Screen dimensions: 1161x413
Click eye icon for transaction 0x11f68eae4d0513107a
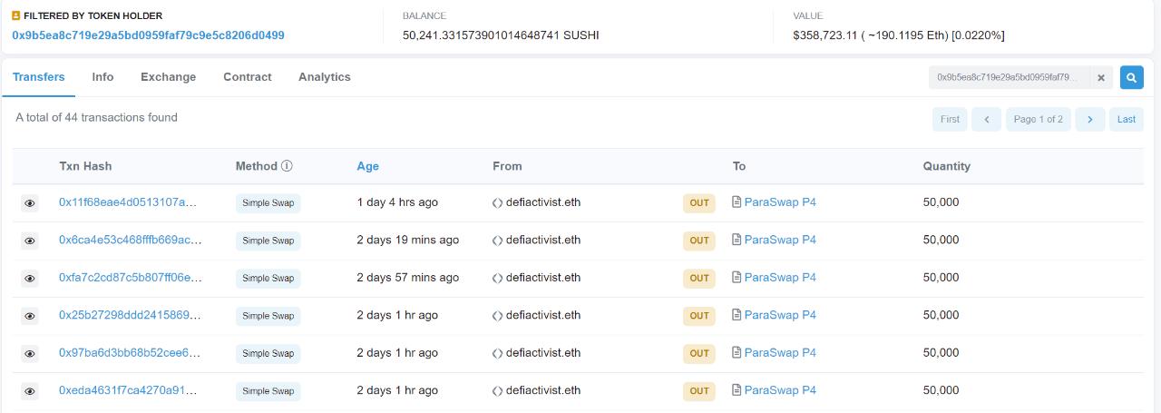(30, 203)
